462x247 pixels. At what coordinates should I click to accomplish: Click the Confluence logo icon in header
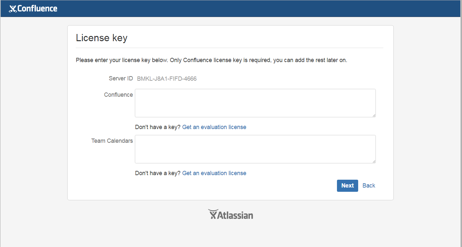click(x=13, y=9)
